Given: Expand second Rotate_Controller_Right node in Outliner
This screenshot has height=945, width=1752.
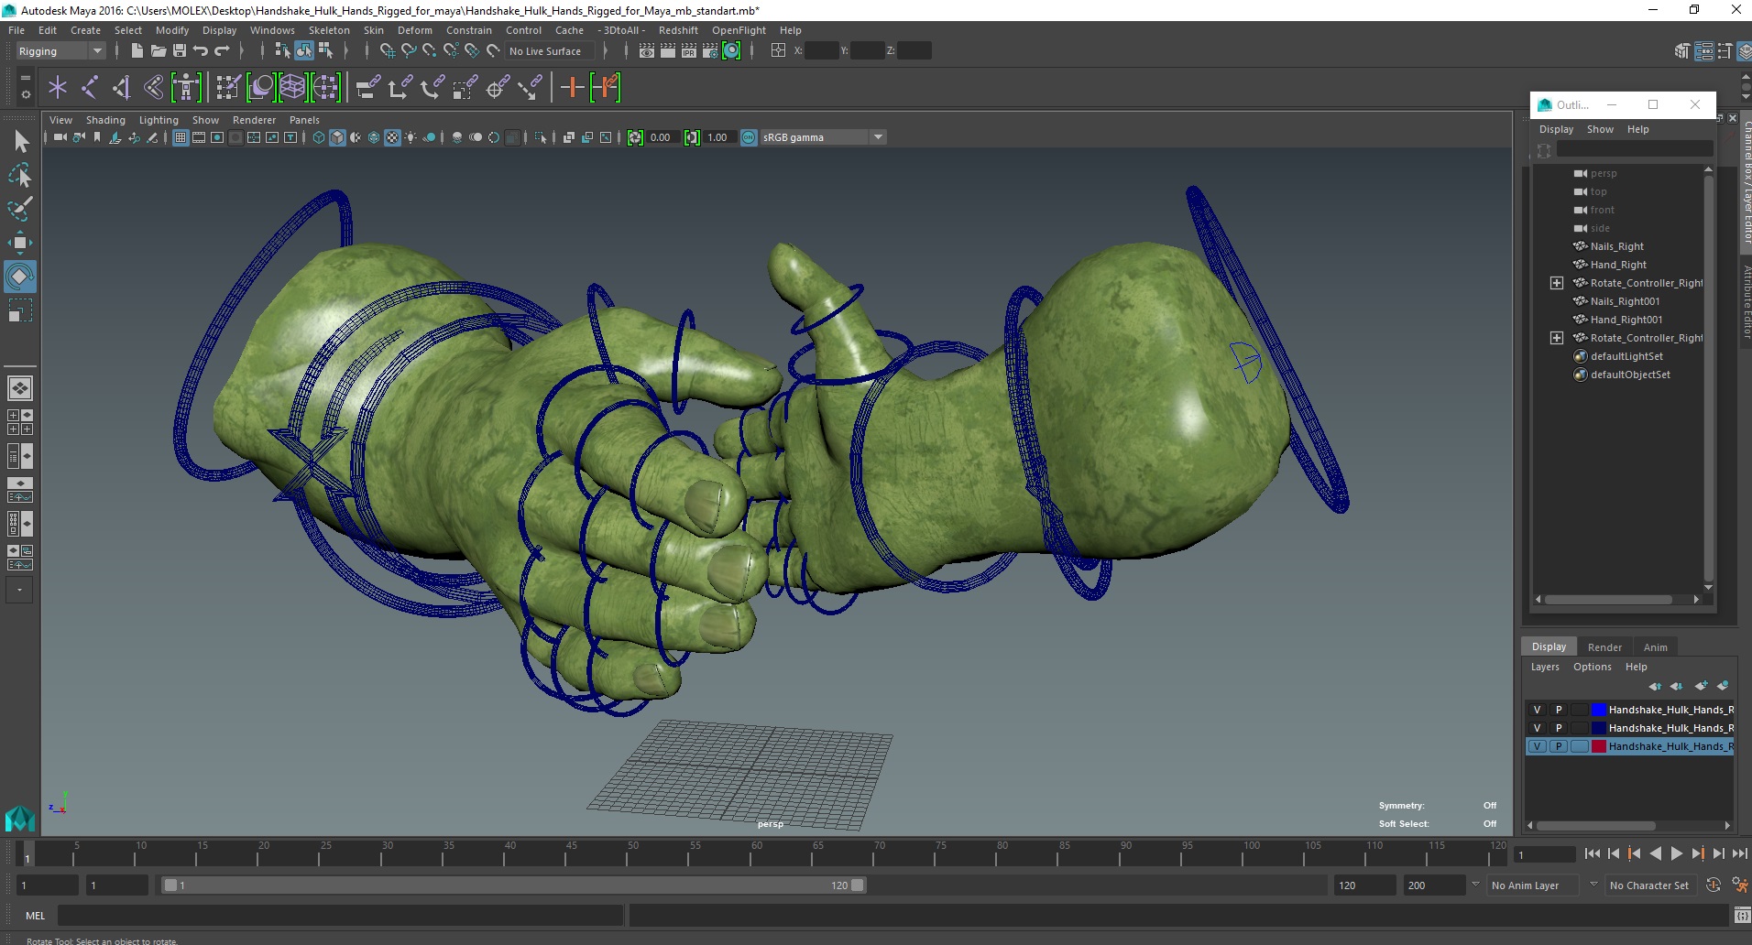Looking at the screenshot, I should coord(1557,338).
